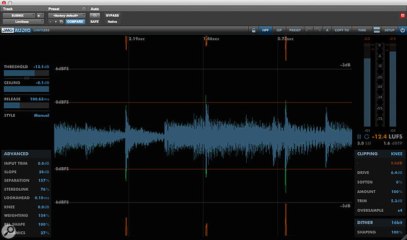Change the STYLE Manual selector
The height and width of the screenshot is (240, 407).
tap(41, 115)
